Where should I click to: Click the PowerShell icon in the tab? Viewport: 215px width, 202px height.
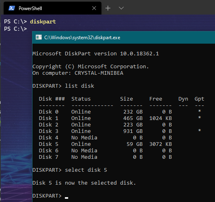12,8
